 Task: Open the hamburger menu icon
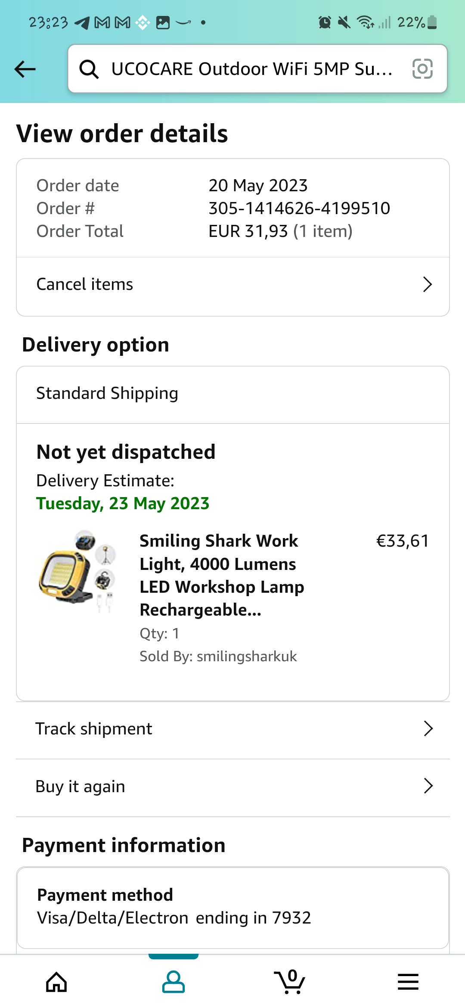408,982
